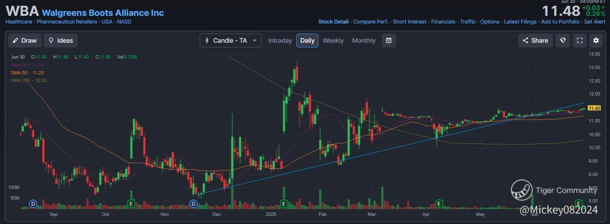
Task: Click the SMA 50 indicator label
Action: (x=27, y=72)
